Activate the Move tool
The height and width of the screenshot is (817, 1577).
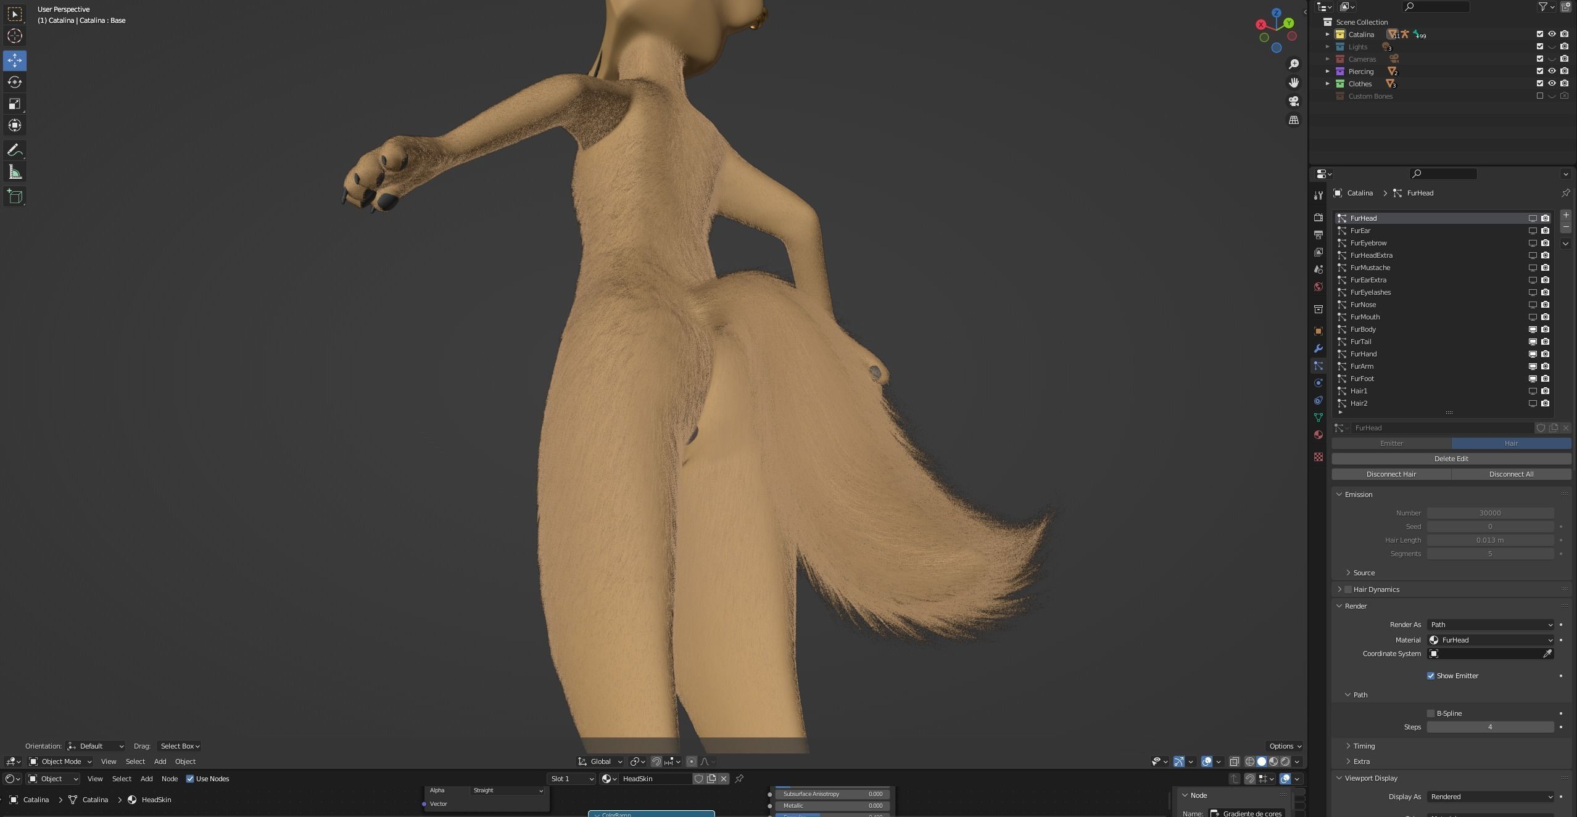(x=15, y=60)
